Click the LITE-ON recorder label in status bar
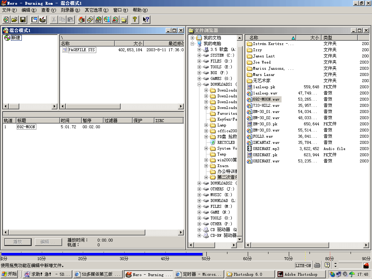Screen dimensions: 372x279 pyautogui.click(x=303, y=266)
